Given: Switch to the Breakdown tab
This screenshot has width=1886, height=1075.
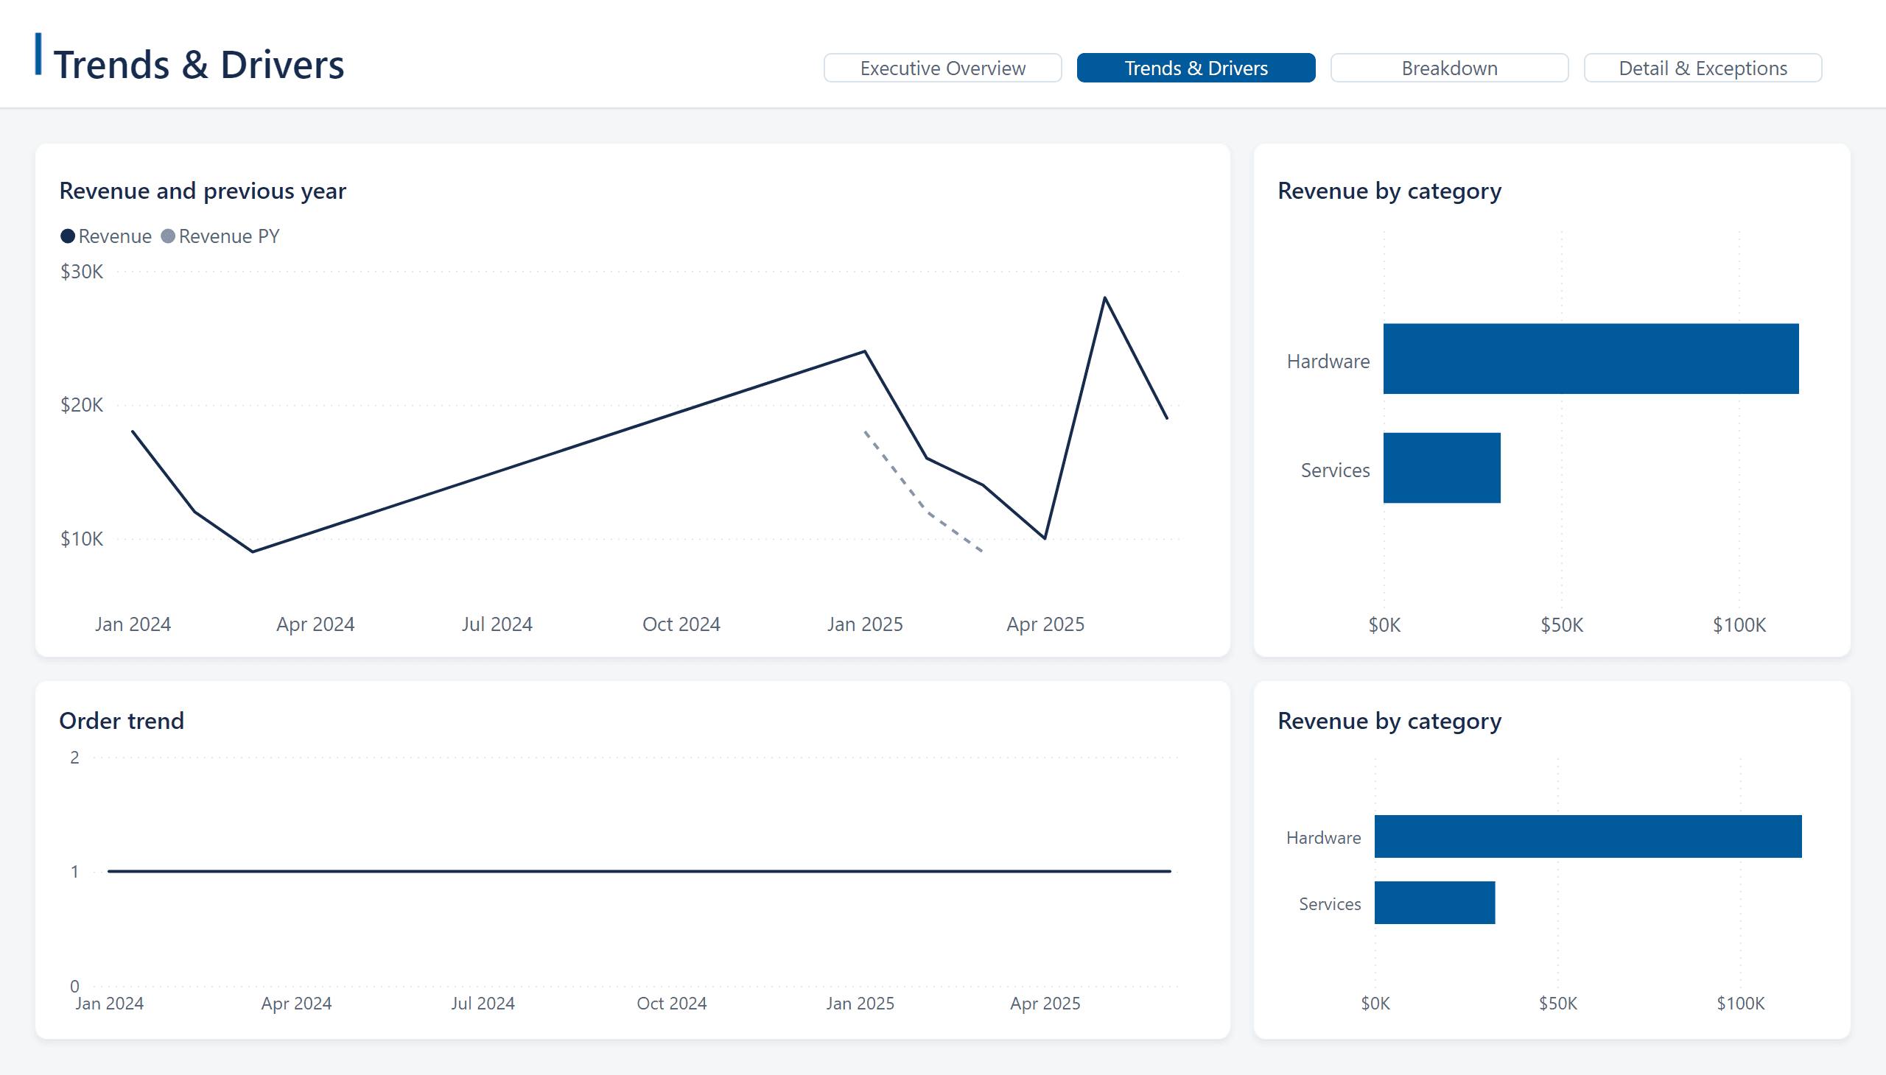Looking at the screenshot, I should [x=1448, y=68].
